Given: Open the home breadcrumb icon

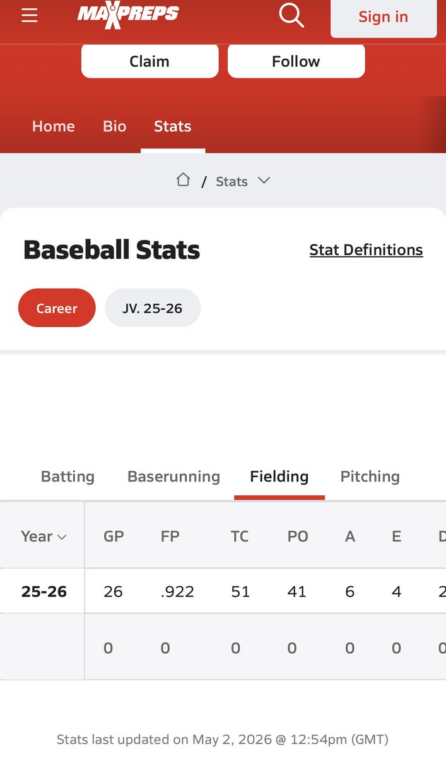Looking at the screenshot, I should (x=183, y=181).
